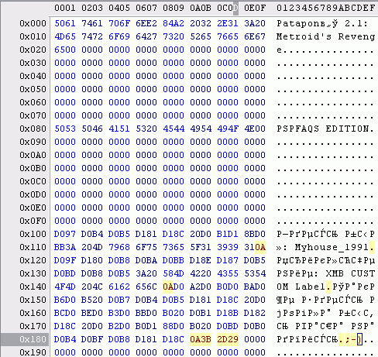Select row offset 0x180
Screen dimensions: 378x357
pos(33,339)
